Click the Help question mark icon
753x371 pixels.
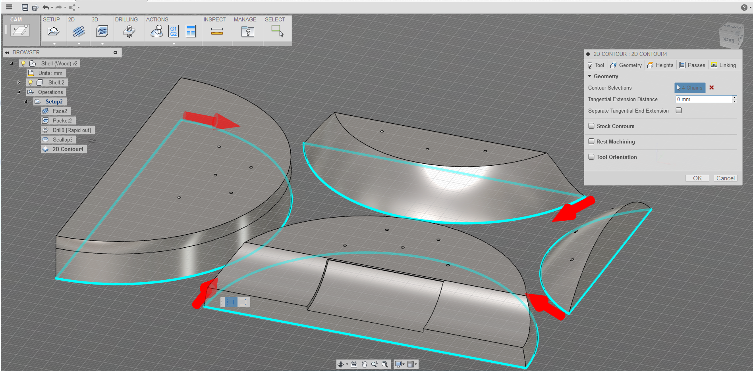pos(744,7)
